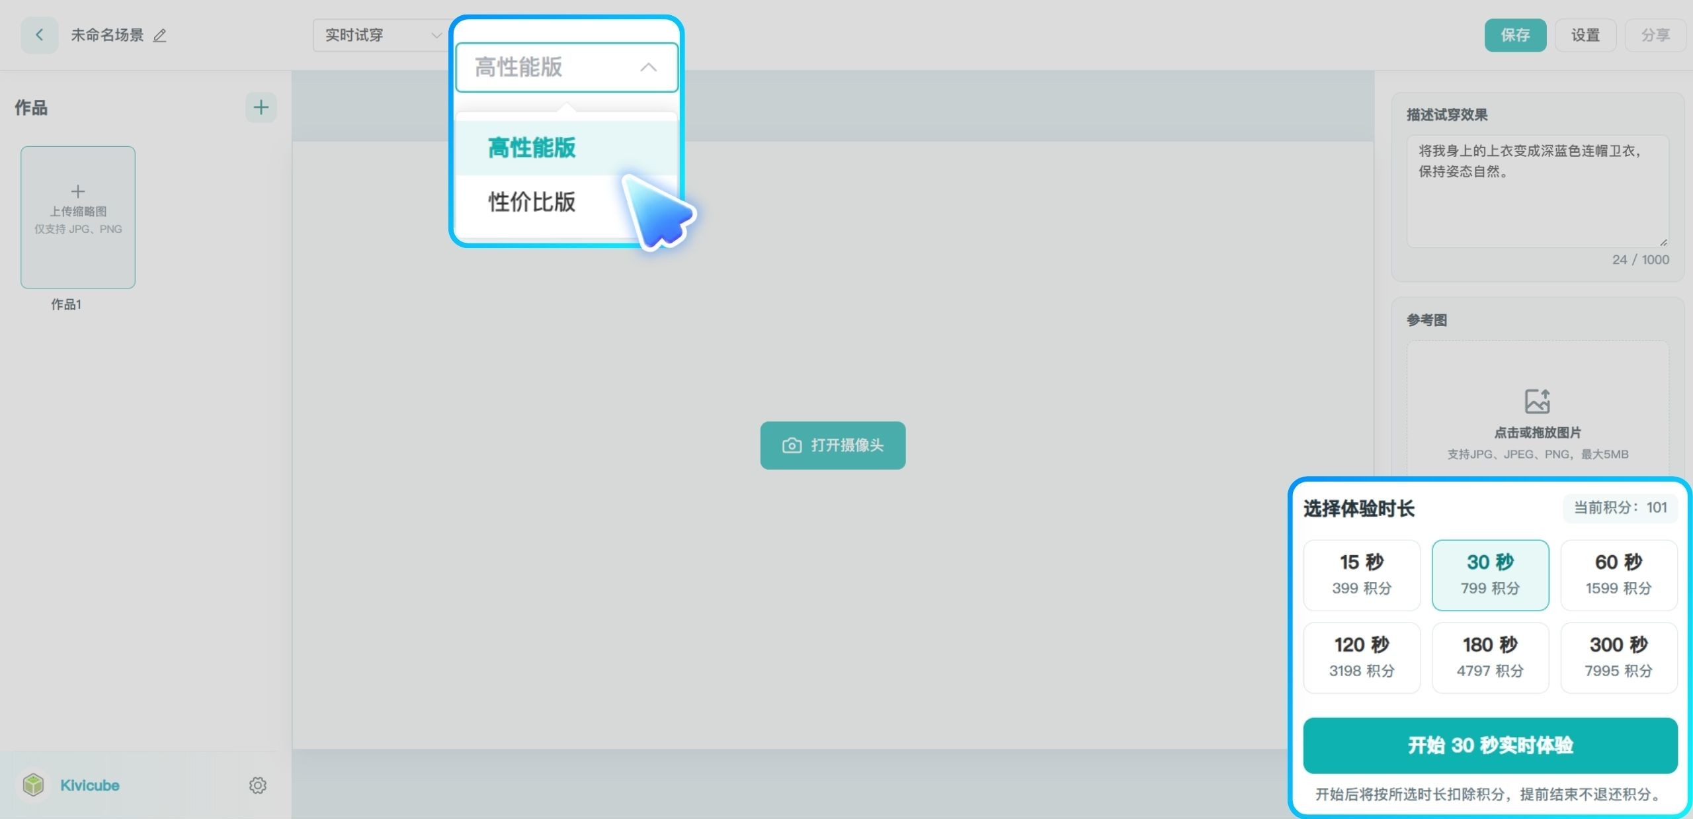The height and width of the screenshot is (819, 1693).
Task: Select 300 秒 duration option
Action: [1618, 658]
